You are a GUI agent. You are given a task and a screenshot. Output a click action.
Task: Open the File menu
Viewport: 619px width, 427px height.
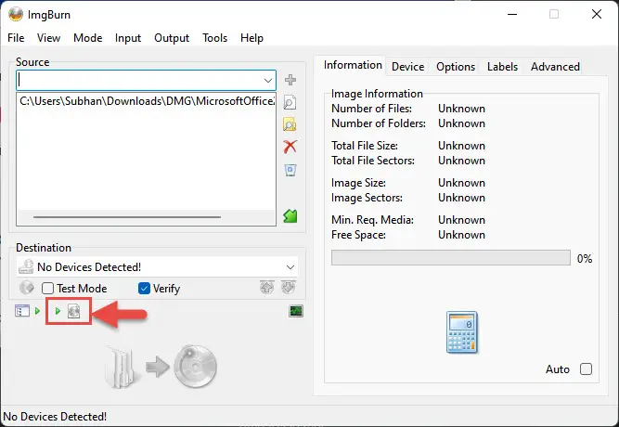(16, 38)
